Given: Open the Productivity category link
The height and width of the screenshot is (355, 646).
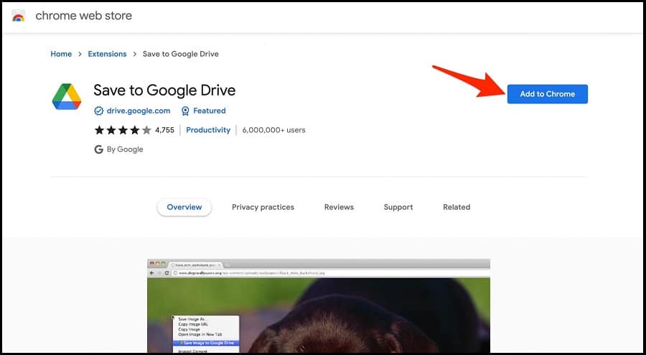Looking at the screenshot, I should tap(208, 130).
